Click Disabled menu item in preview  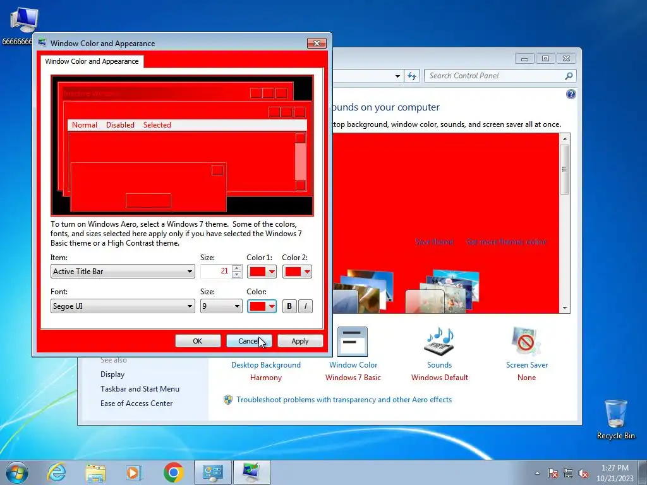pos(120,125)
